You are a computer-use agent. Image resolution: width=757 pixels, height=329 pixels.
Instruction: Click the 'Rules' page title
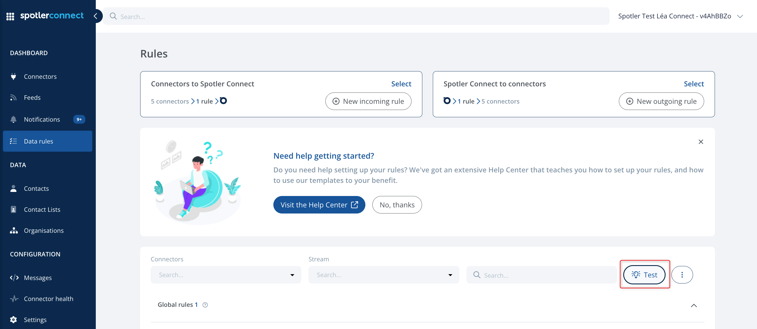pyautogui.click(x=154, y=54)
